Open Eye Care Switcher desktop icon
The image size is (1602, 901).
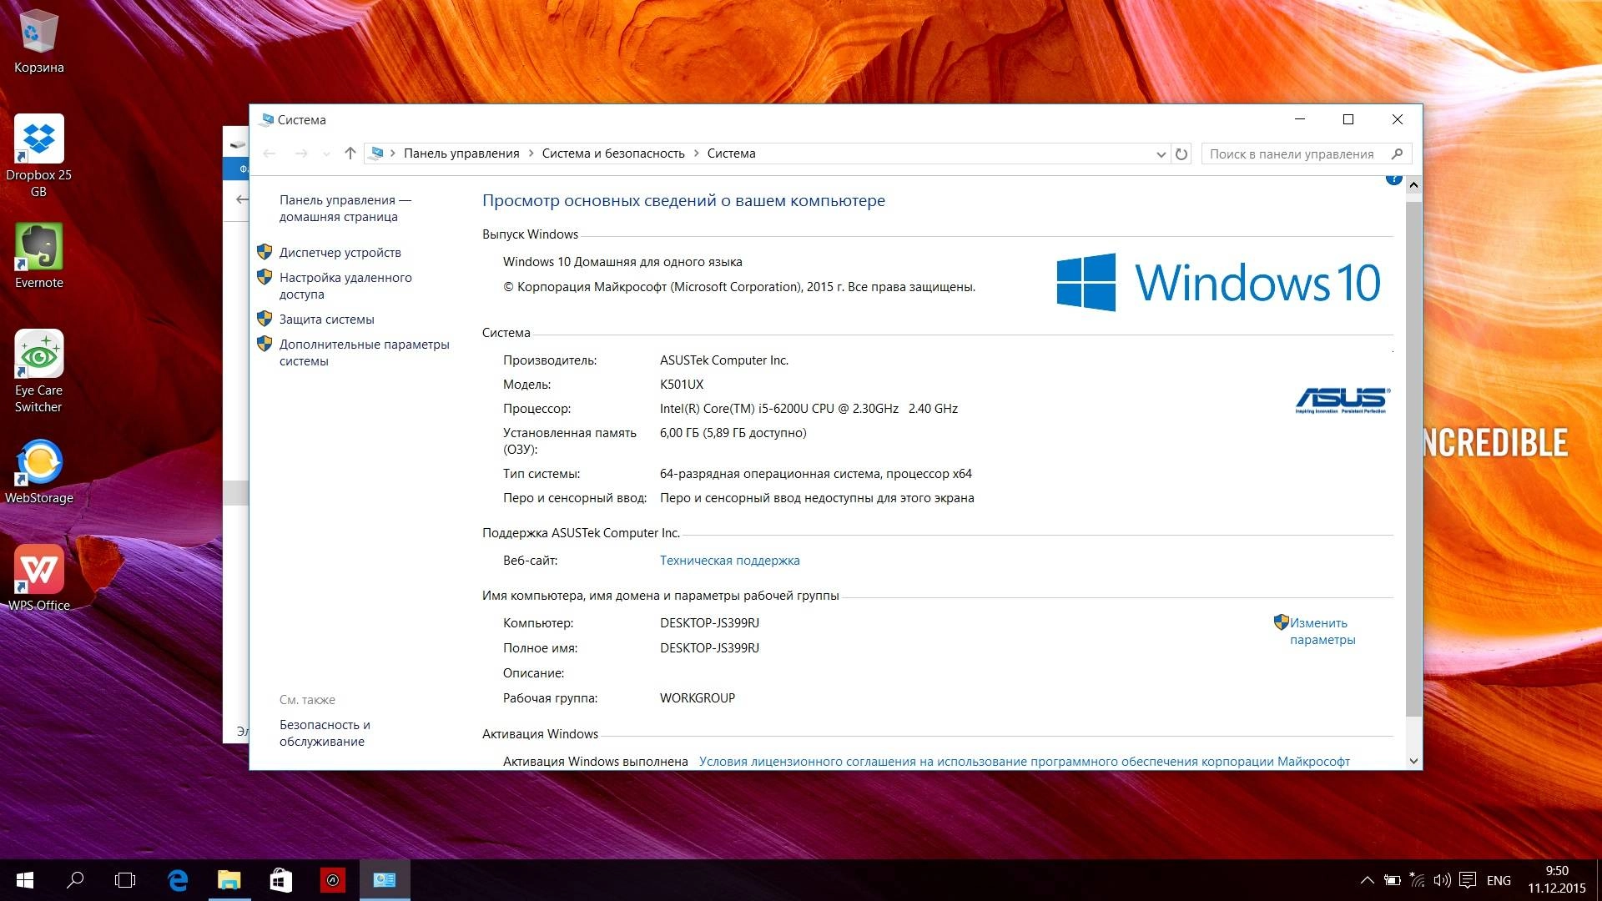coord(38,371)
